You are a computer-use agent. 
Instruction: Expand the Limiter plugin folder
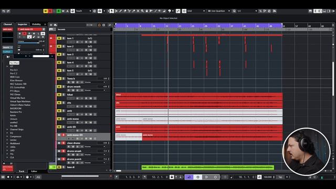(7, 140)
